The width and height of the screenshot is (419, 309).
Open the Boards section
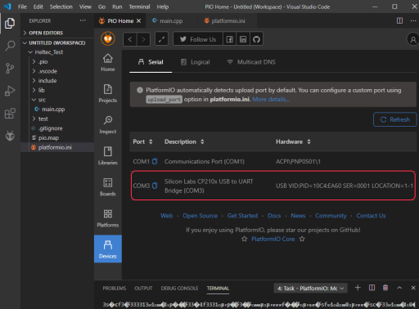pyautogui.click(x=108, y=187)
